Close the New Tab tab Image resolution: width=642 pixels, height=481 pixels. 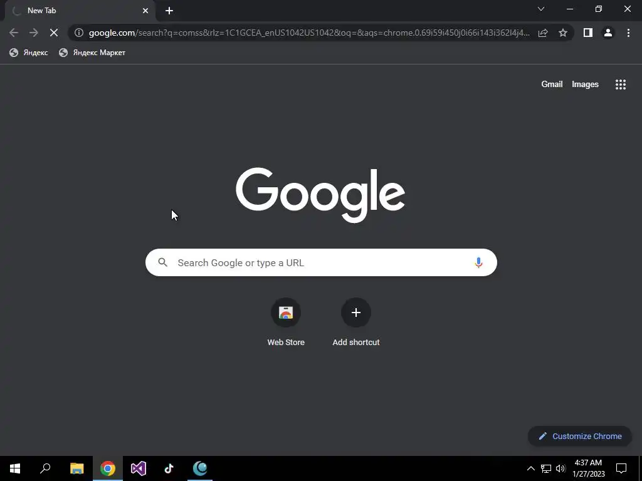(x=145, y=11)
